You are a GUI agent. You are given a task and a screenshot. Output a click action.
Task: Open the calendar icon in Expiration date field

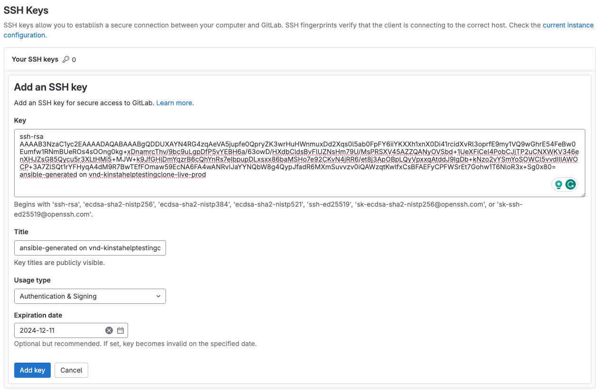tap(120, 330)
